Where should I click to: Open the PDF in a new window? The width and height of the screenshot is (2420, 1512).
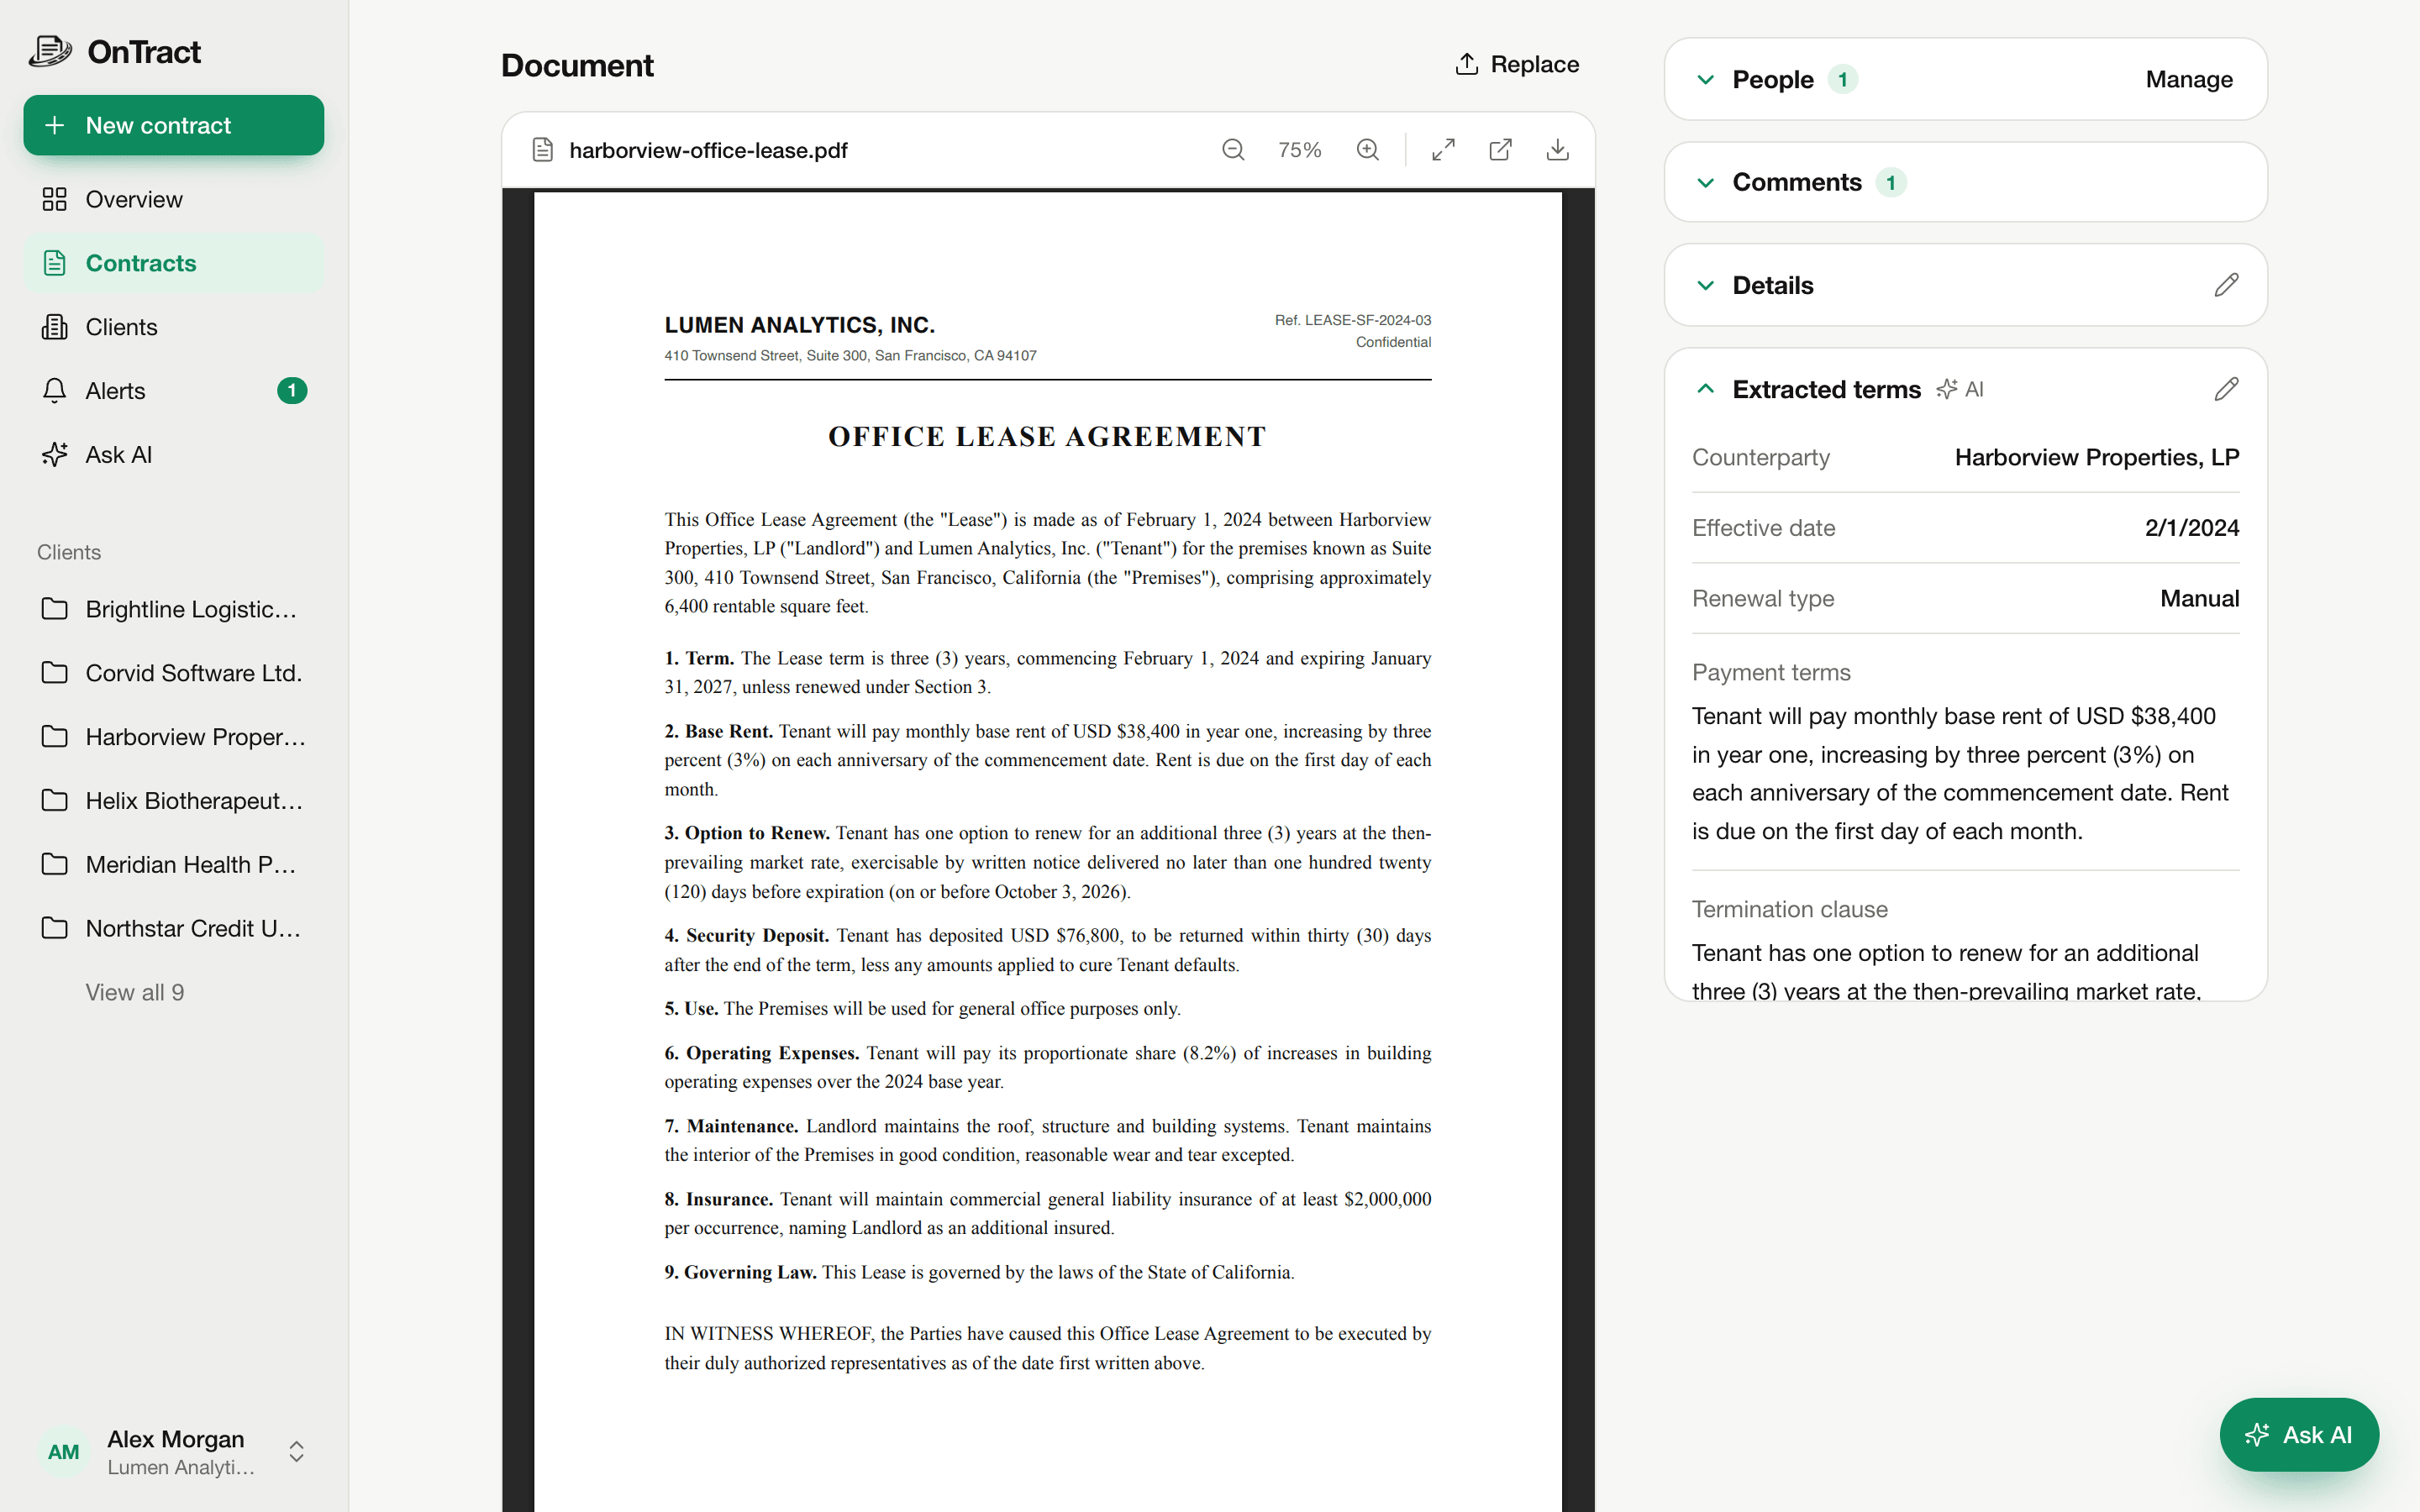[1500, 150]
